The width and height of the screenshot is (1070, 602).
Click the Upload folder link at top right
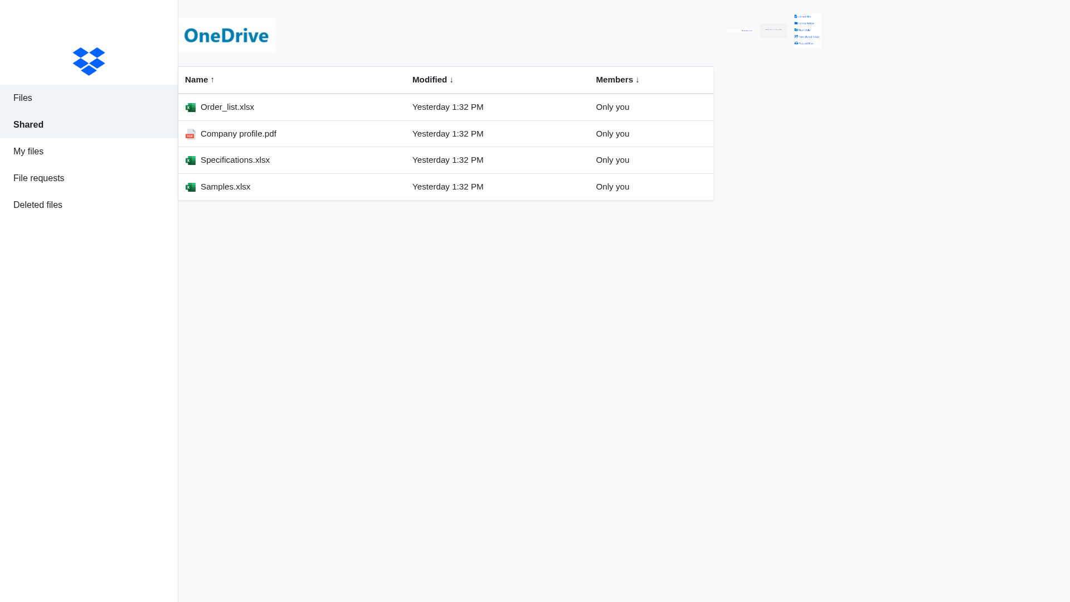pos(804,23)
